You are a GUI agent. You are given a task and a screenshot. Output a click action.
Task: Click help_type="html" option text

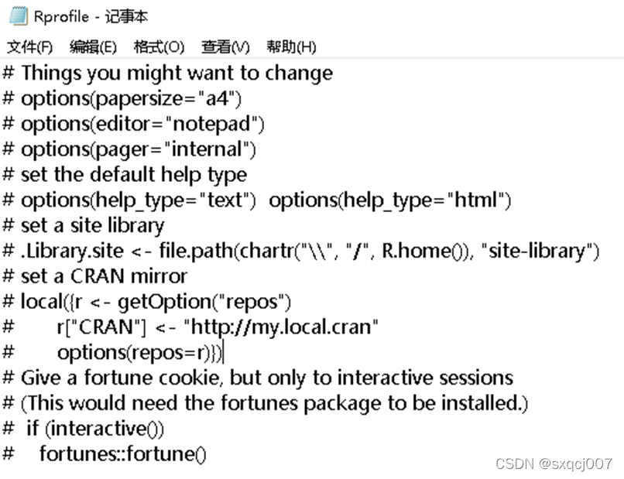[390, 200]
